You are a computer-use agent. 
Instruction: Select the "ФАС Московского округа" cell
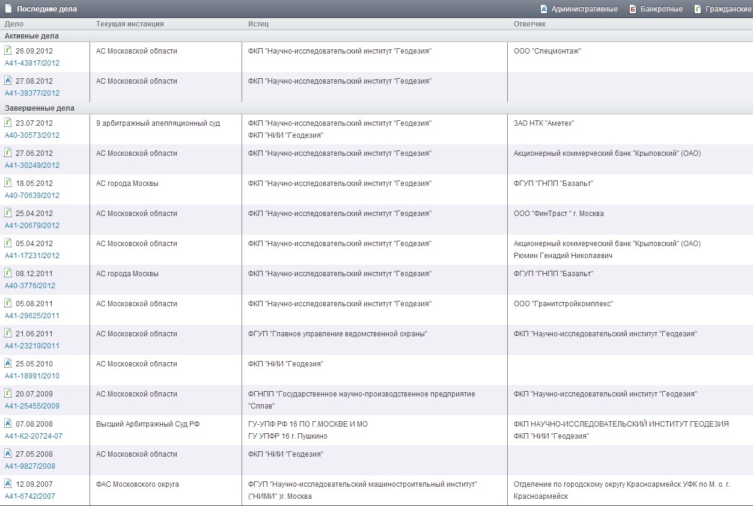[x=138, y=484]
